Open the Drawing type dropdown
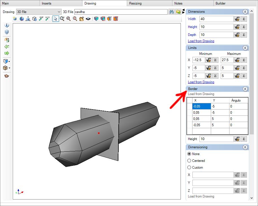Viewport: 258px width, 206px height. pyautogui.click(x=39, y=12)
